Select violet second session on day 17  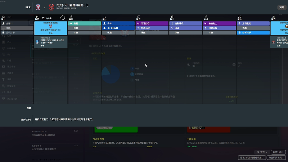click(x=152, y=28)
